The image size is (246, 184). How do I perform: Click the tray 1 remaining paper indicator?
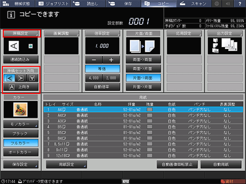149,110
